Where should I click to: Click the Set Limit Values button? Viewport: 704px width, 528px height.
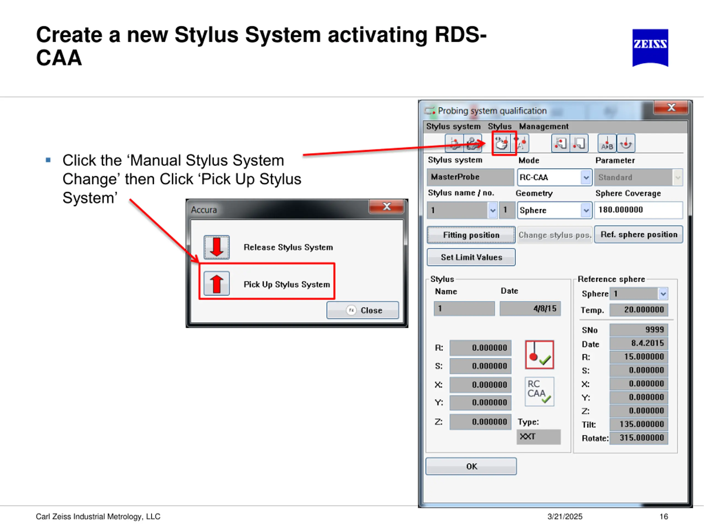point(471,257)
